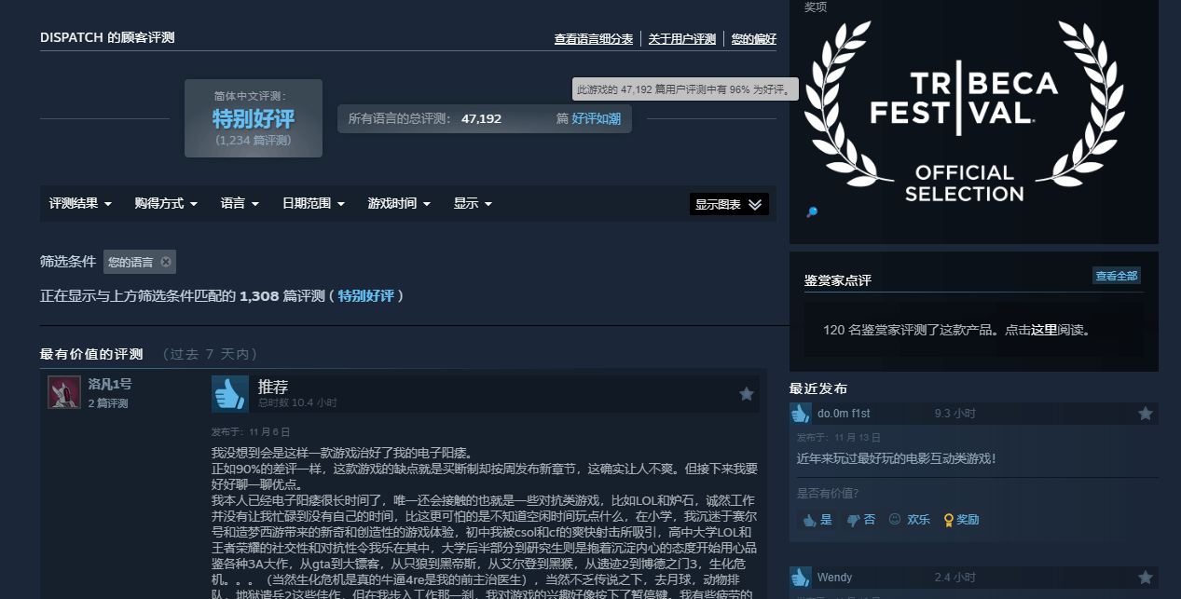The height and width of the screenshot is (599, 1181).
Task: Click thumbs-up icon beside Wendy's review
Action: point(800,578)
